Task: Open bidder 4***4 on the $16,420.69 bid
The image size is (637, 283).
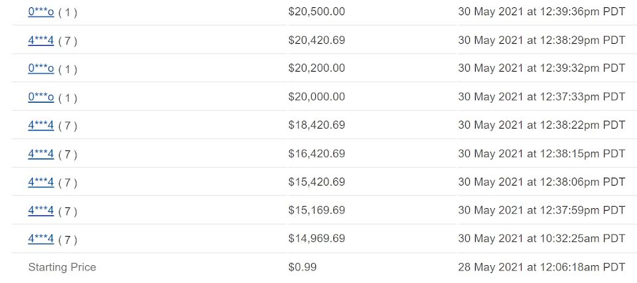Action: (40, 154)
